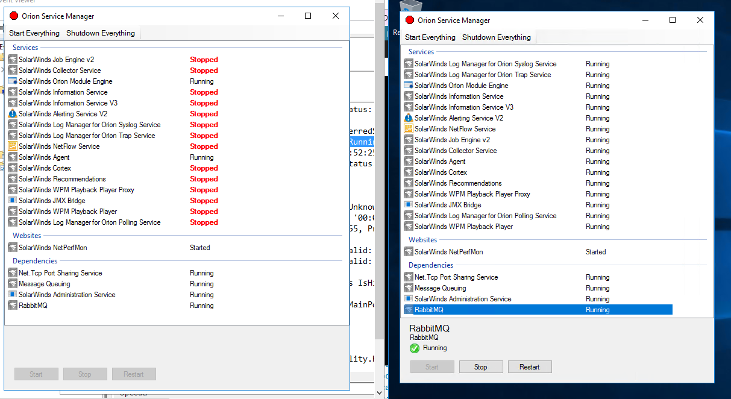Select NetPerfMon website icon in left window

click(x=13, y=248)
